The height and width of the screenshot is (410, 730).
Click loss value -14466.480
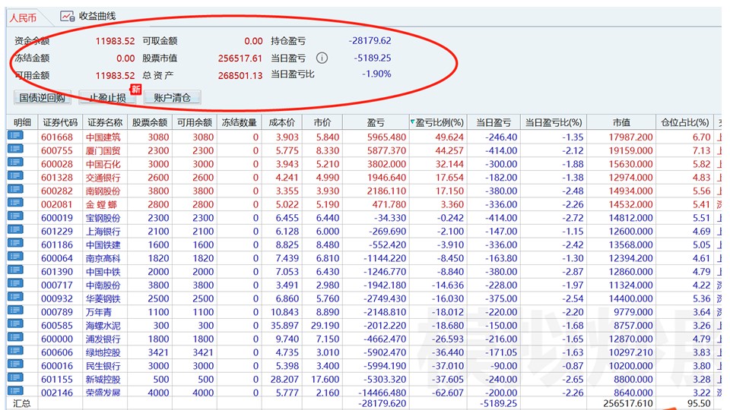click(382, 393)
